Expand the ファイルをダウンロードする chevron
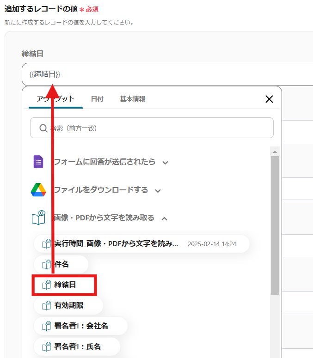313x358 pixels. [x=158, y=191]
